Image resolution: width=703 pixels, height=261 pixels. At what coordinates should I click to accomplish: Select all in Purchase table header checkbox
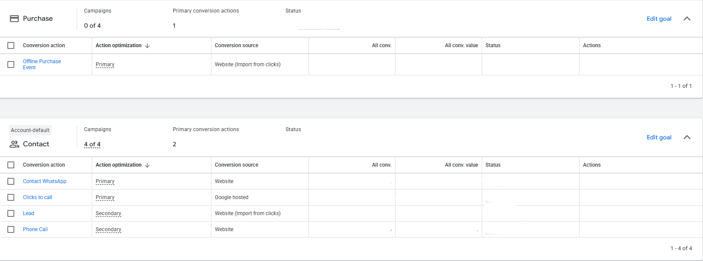[11, 45]
